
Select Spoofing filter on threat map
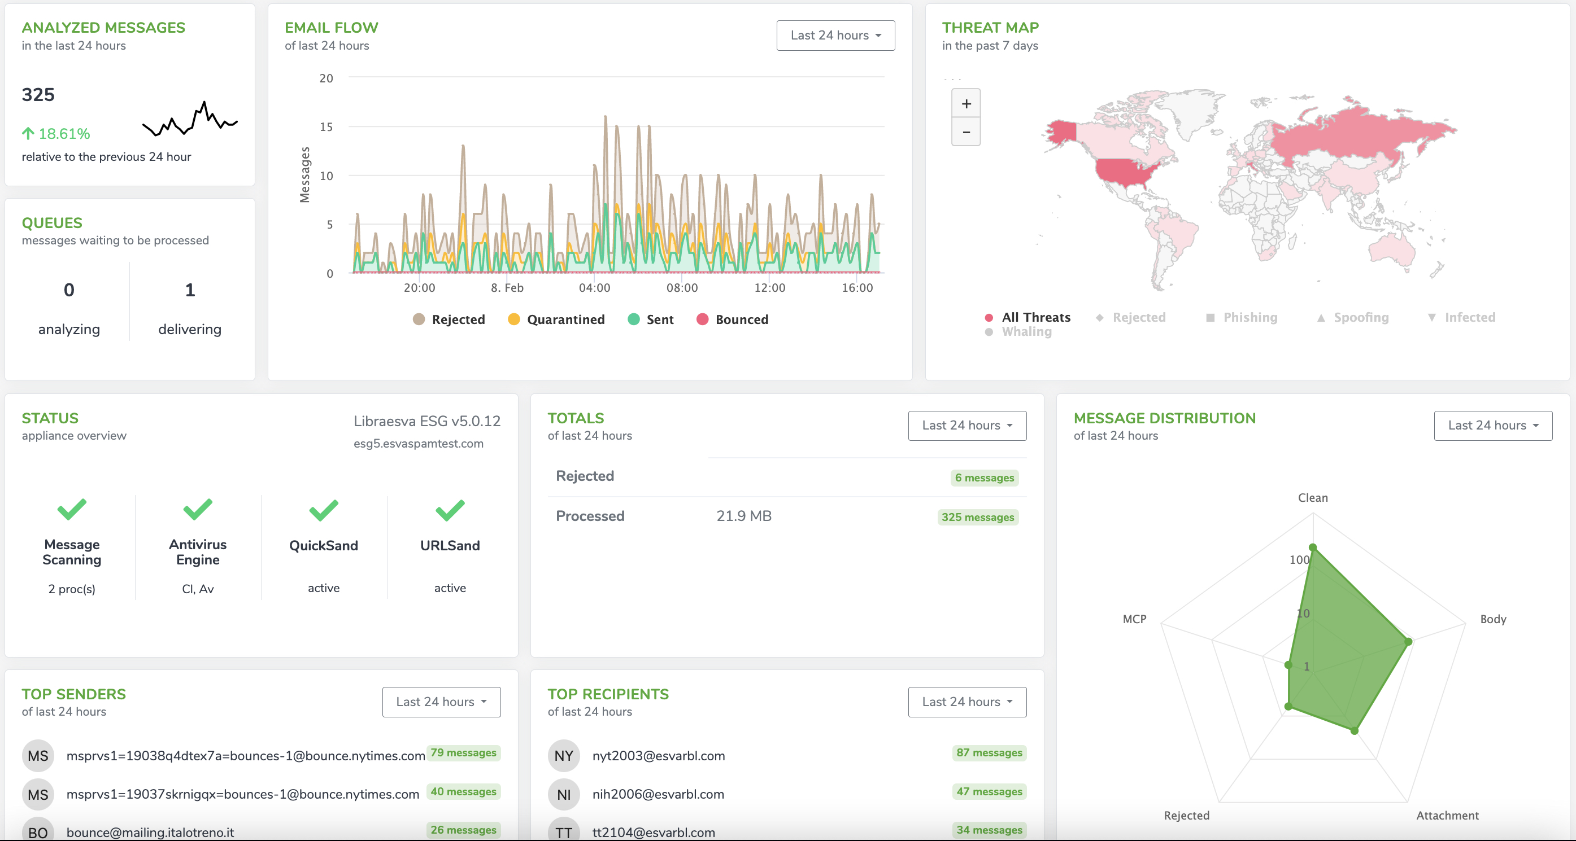click(1360, 317)
